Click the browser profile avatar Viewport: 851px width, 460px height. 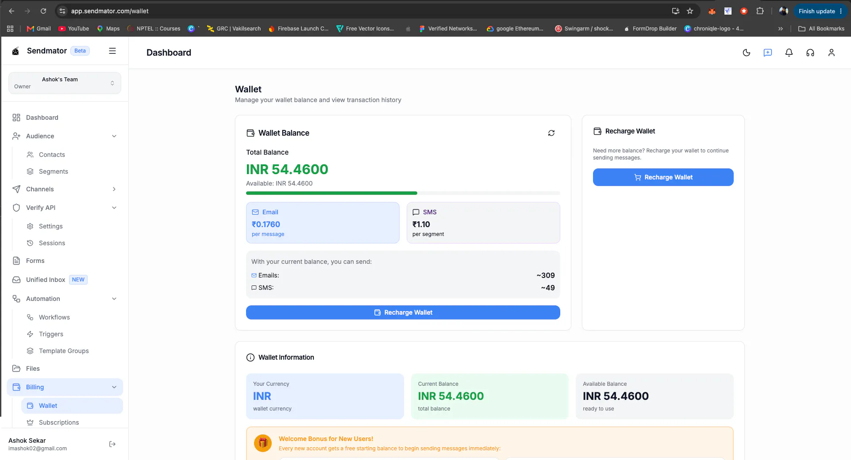(x=784, y=11)
